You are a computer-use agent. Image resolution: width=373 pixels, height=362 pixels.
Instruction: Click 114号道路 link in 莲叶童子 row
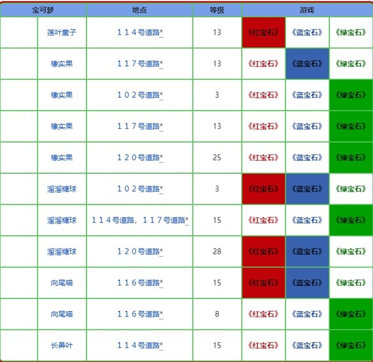click(x=139, y=32)
